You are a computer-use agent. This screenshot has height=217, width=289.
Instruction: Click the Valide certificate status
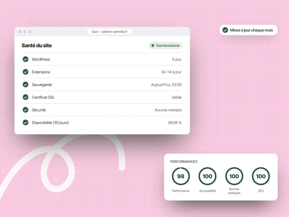(176, 97)
